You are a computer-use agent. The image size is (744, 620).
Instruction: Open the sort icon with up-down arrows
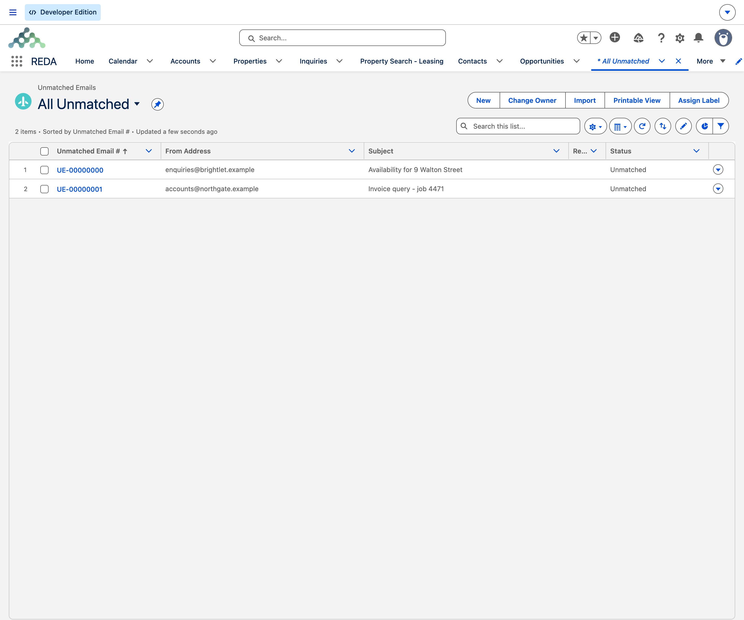tap(663, 126)
